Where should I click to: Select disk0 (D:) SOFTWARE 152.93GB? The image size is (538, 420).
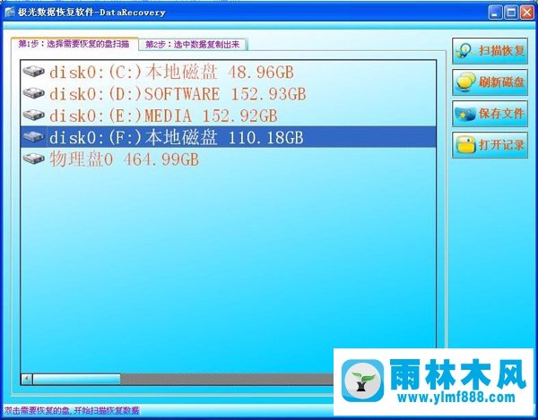[x=228, y=93]
